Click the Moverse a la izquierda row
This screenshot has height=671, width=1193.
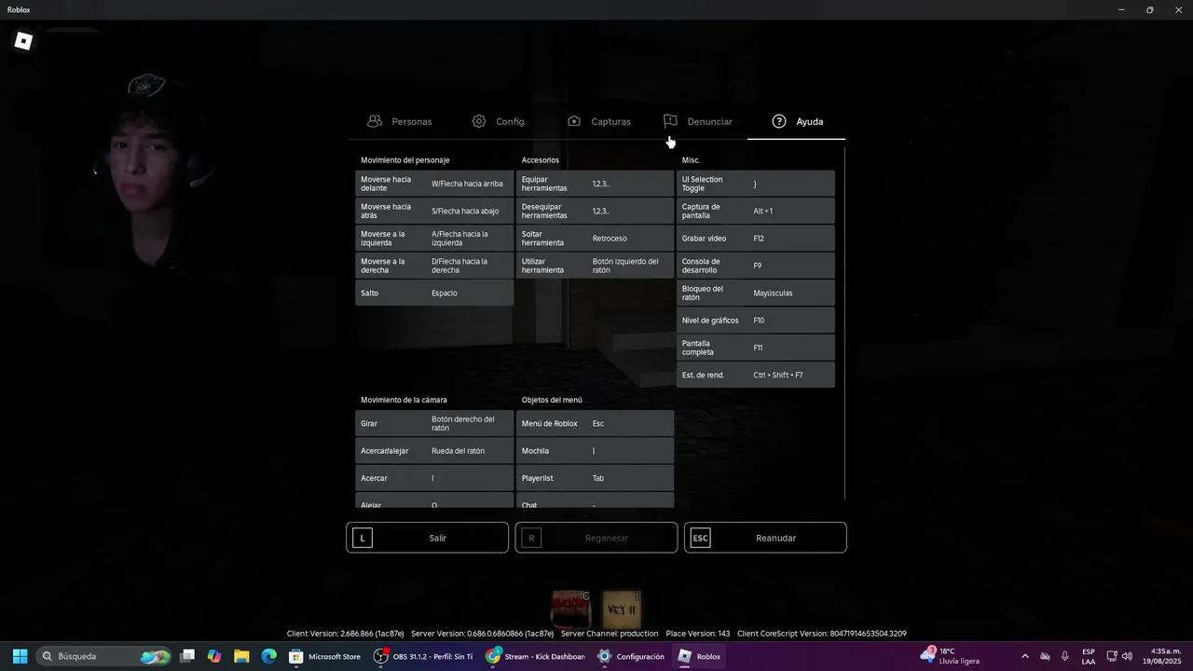434,239
